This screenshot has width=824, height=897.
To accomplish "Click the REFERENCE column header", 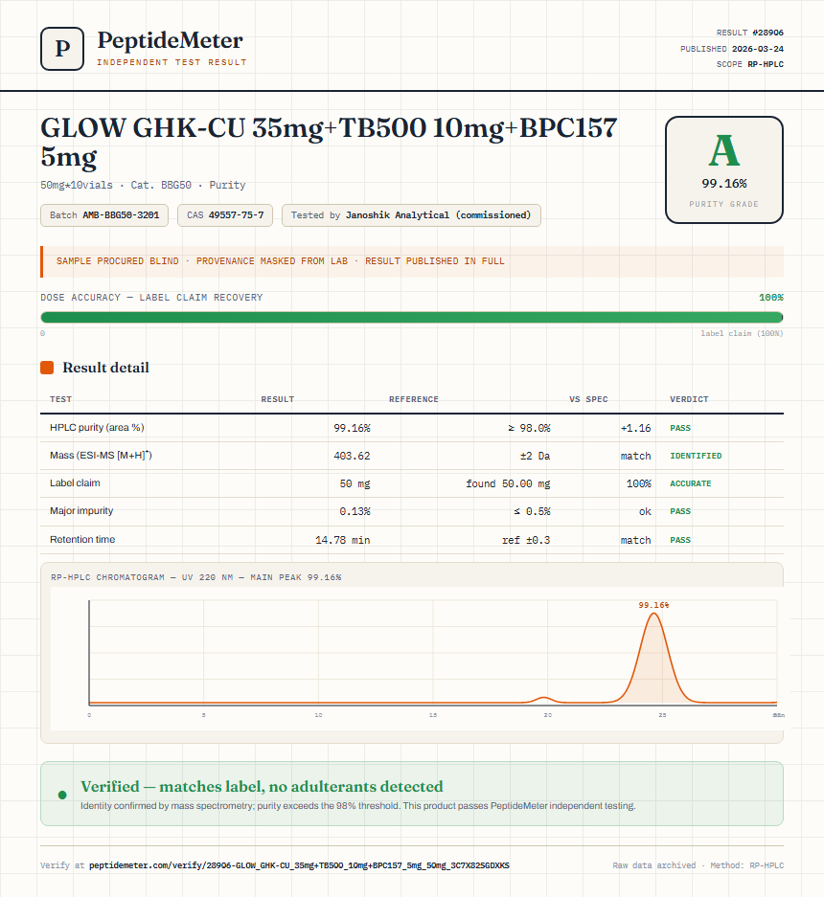I will (413, 399).
